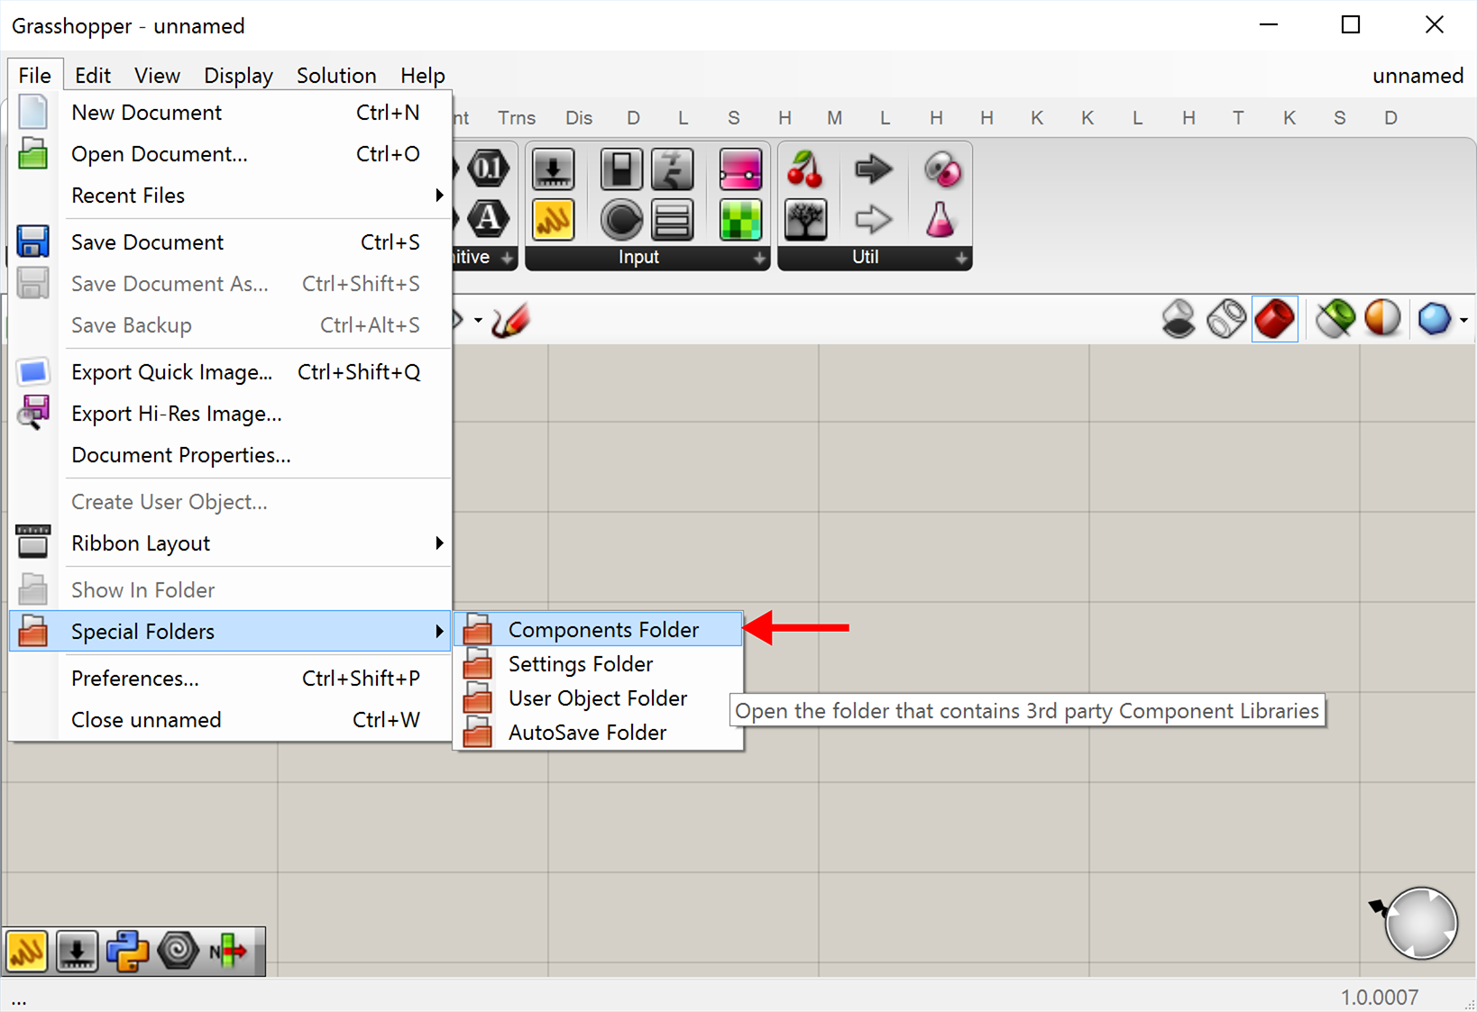The height and width of the screenshot is (1012, 1477).
Task: Select the hexagon 0.1 number parameter icon
Action: click(488, 169)
